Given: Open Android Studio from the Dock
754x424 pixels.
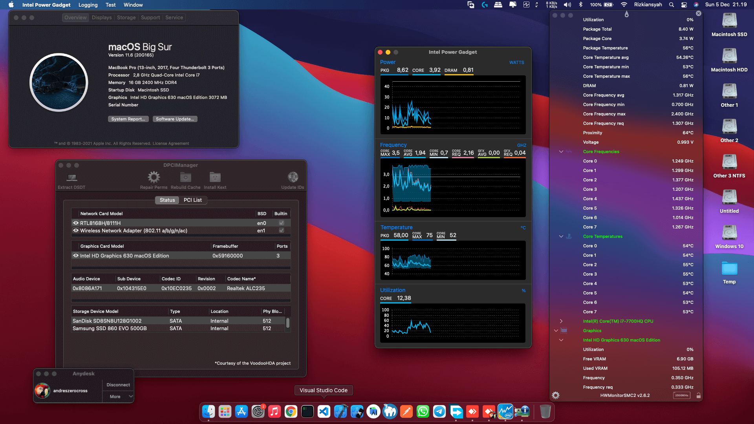Looking at the screenshot, I should [373, 411].
